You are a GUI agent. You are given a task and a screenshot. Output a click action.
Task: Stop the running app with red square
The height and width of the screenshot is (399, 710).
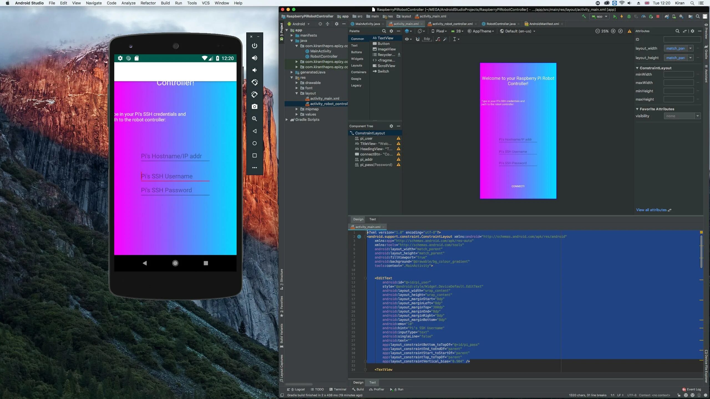(x=658, y=17)
